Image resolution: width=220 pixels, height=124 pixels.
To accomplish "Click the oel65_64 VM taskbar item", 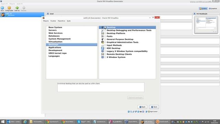I will click(x=147, y=122).
